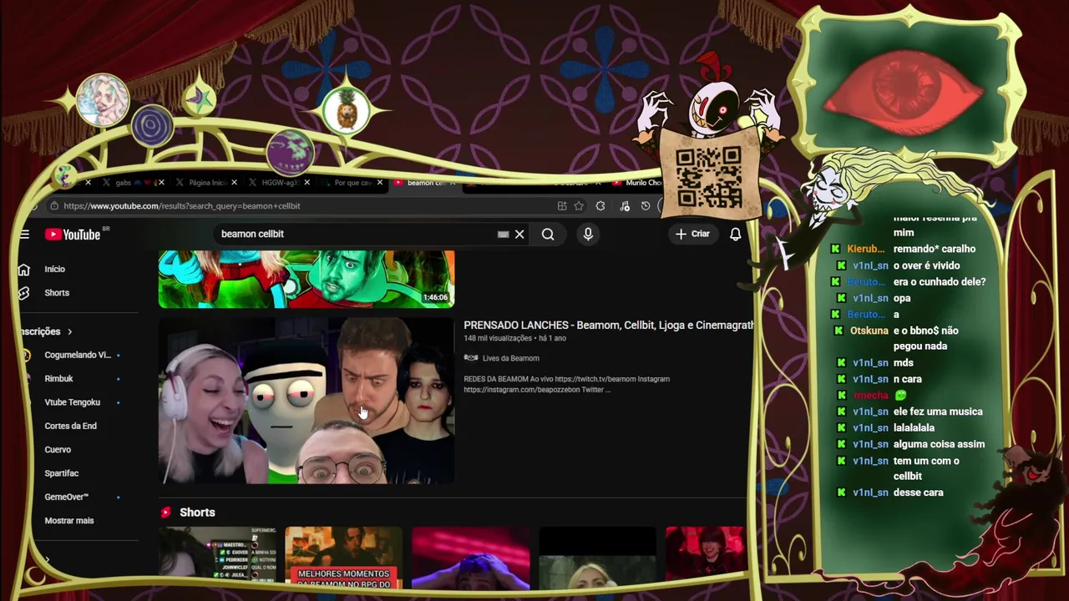
Task: Open the notifications bell
Action: click(x=735, y=235)
